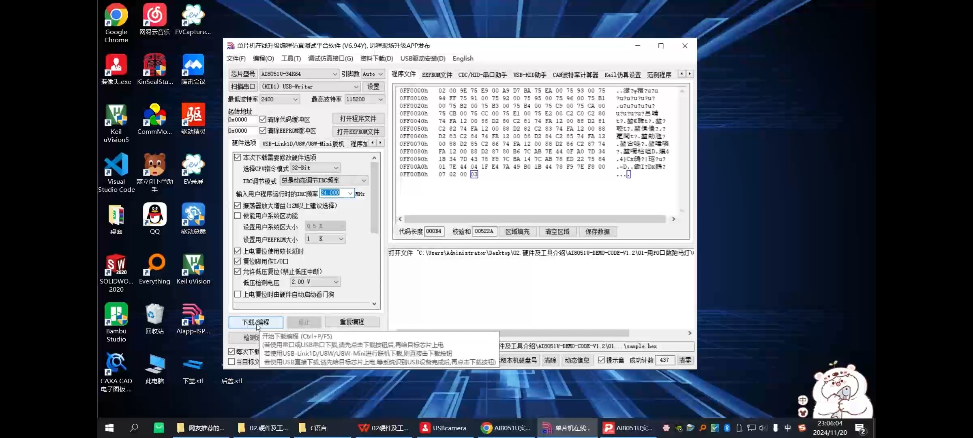Click the 打开程序文件 button
Viewport: 973px width, 438px height.
(x=358, y=119)
